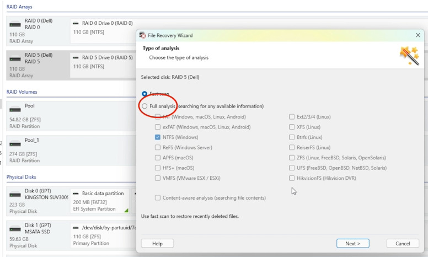Screen dimensions: 428x257
Task: Select the Full analysis radio button
Action: pyautogui.click(x=145, y=106)
